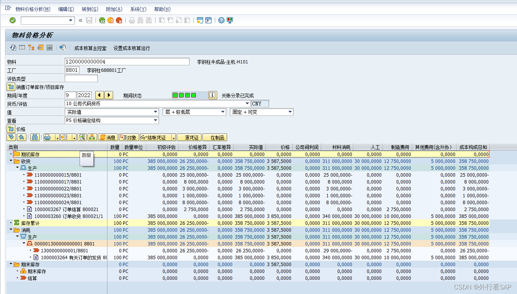The width and height of the screenshot is (517, 294).
Task: Click the Save toolbar icon
Action: (89, 20)
